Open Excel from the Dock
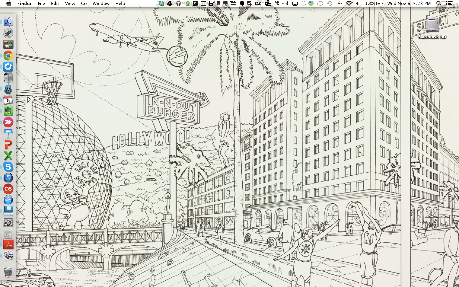Screen dimensions: 459x287 pyautogui.click(x=8, y=156)
